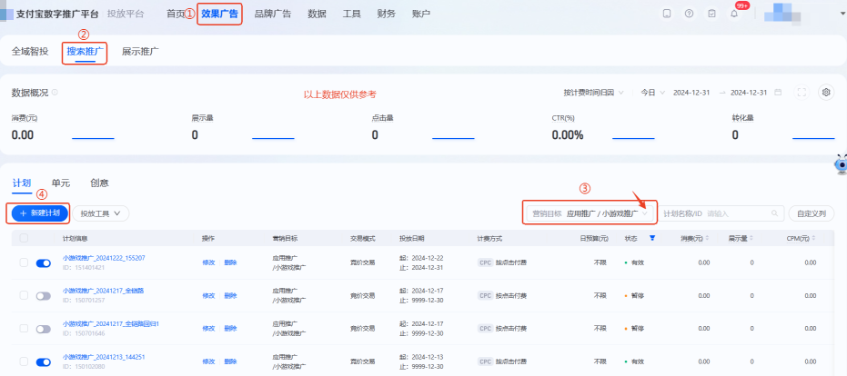The width and height of the screenshot is (847, 376).
Task: Open the notification bell with 99+ badge
Action: point(734,14)
